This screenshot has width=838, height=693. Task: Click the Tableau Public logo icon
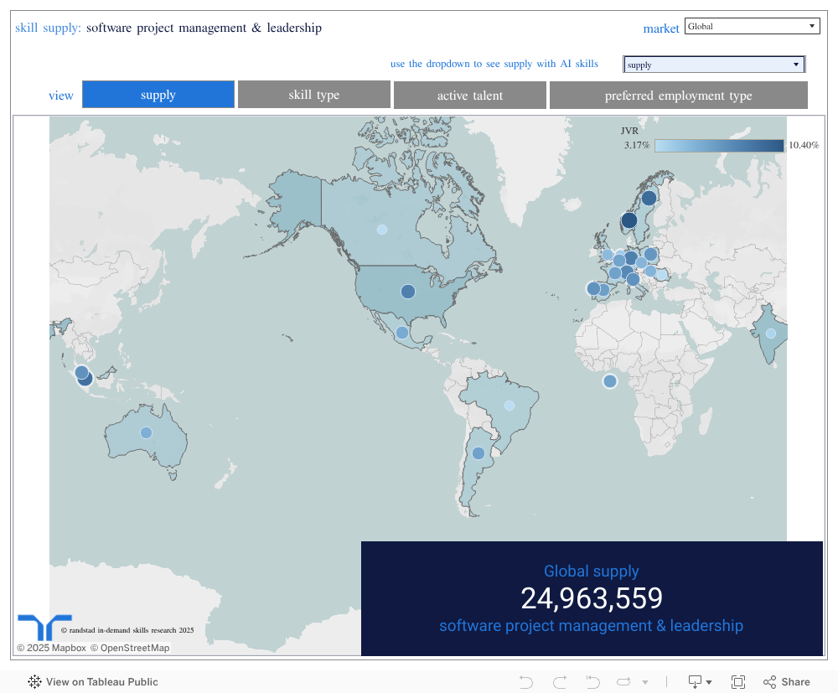34,681
